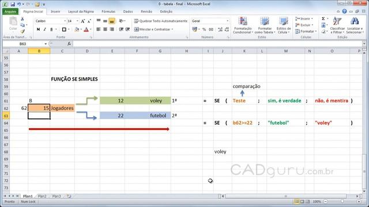The image size is (369, 207).
Task: Click the zoom slider handle
Action: coord(342,202)
